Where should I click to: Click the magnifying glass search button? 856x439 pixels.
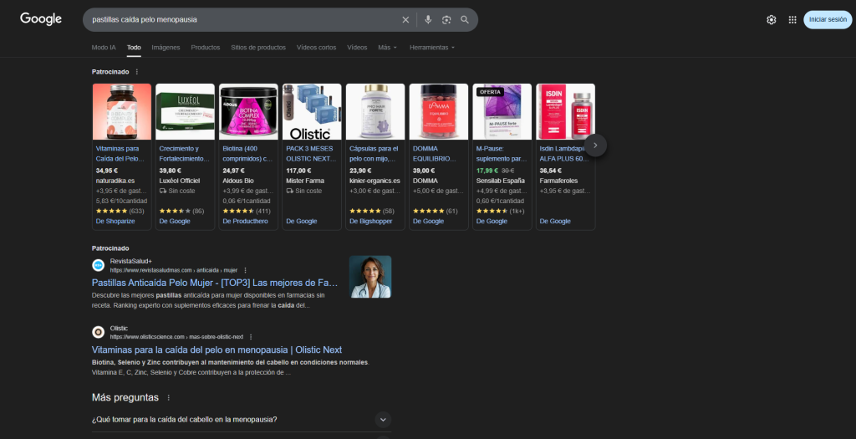tap(465, 19)
